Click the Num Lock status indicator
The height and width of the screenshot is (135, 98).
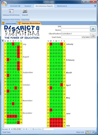pyautogui.click(x=80, y=132)
